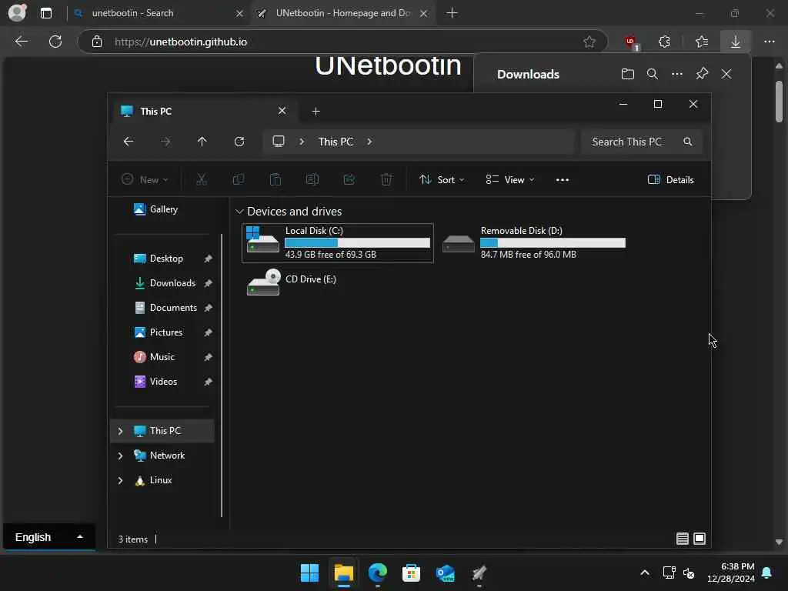
Task: Pin the Edge Downloads panel
Action: [x=702, y=75]
